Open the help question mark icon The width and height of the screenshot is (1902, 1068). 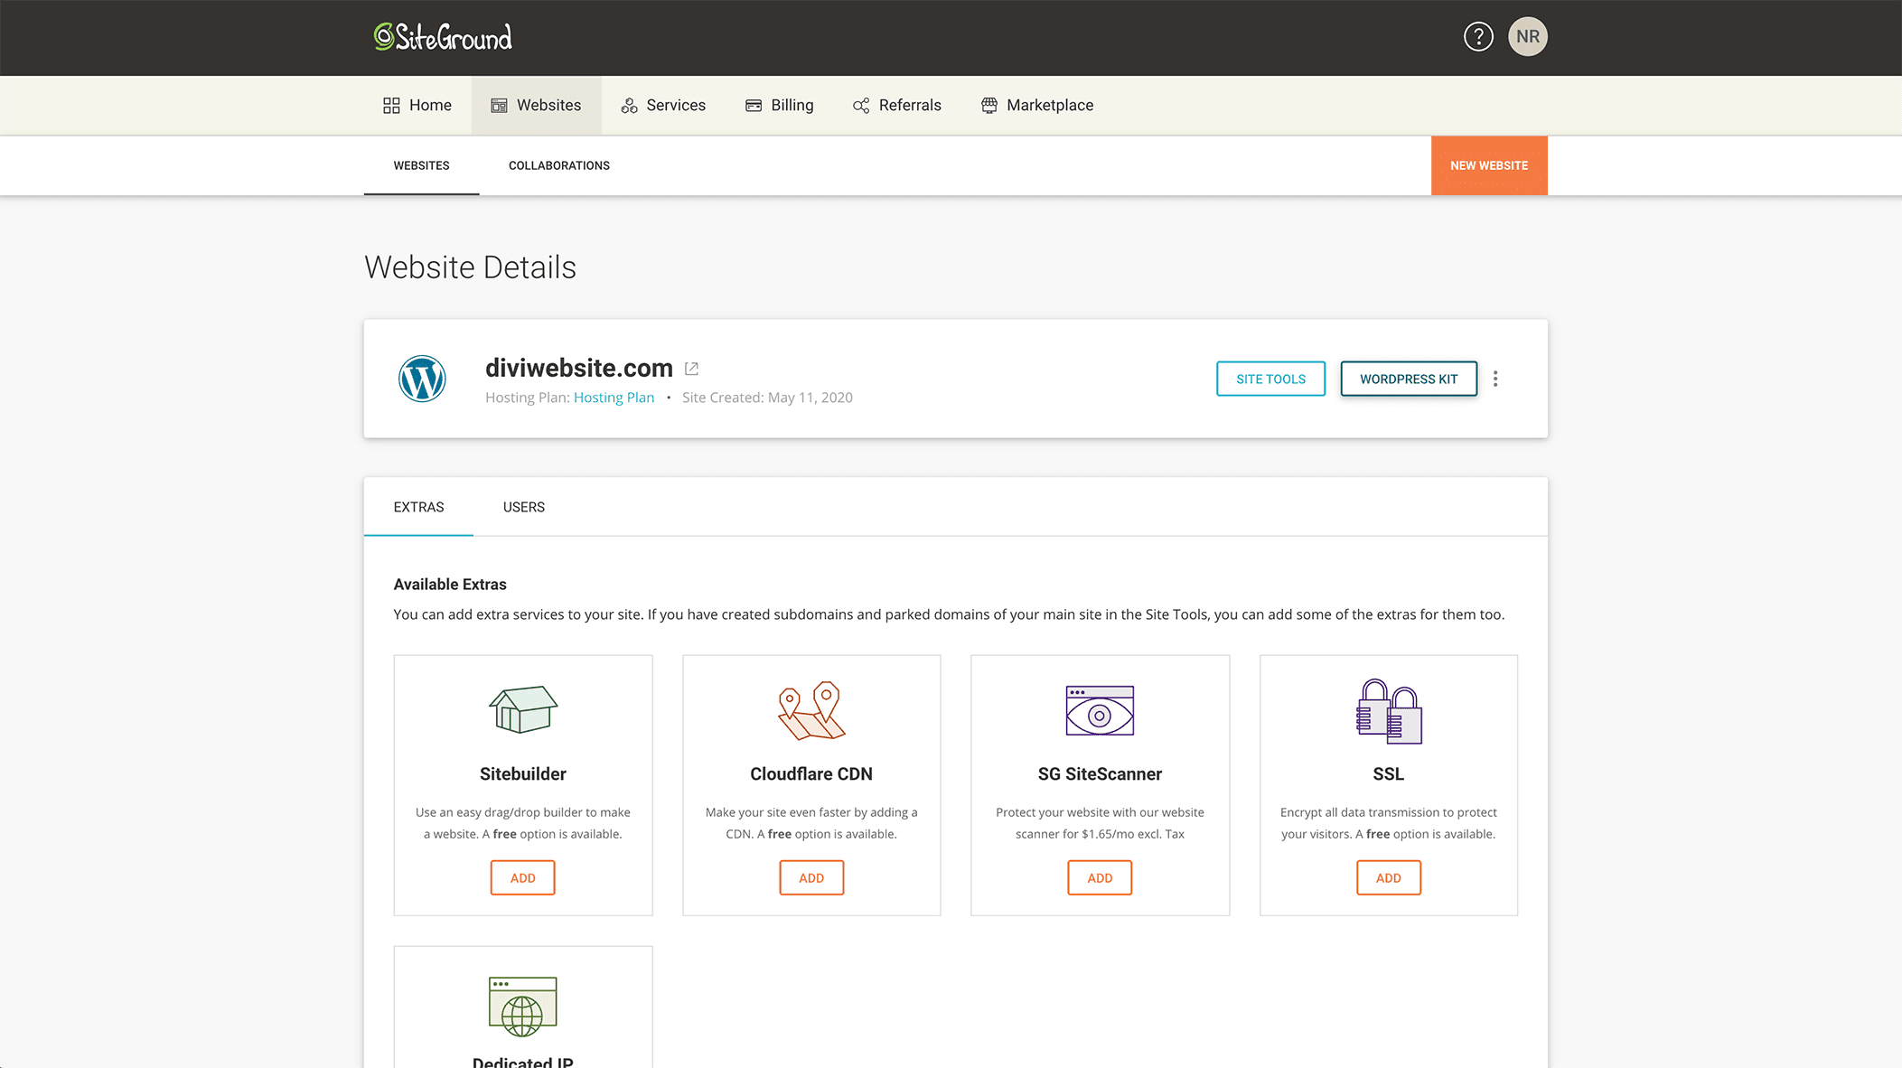point(1478,37)
